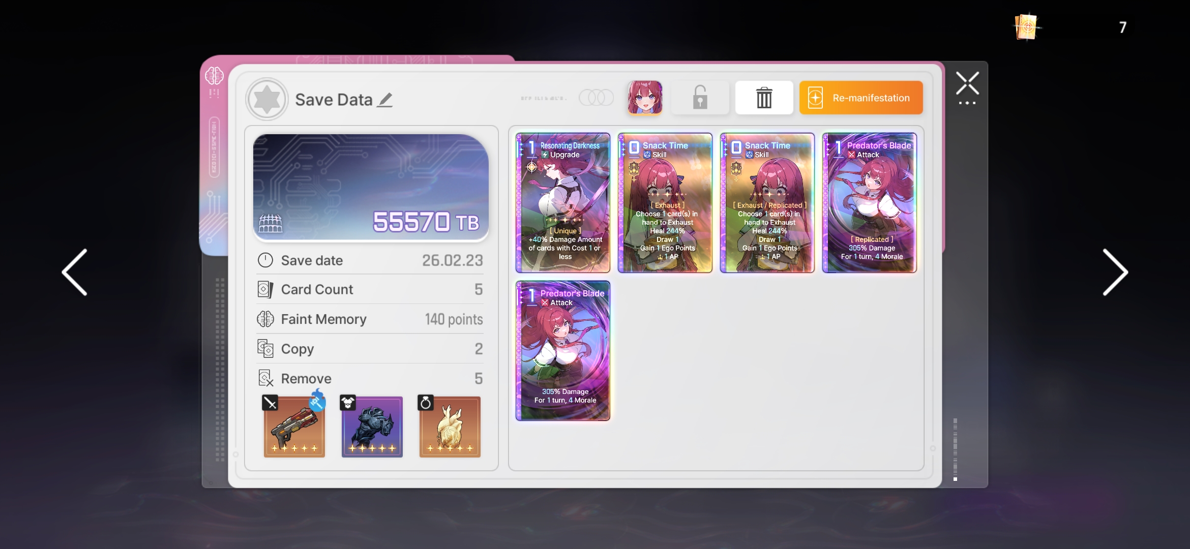Select the replicated Snack Time card

pyautogui.click(x=767, y=203)
